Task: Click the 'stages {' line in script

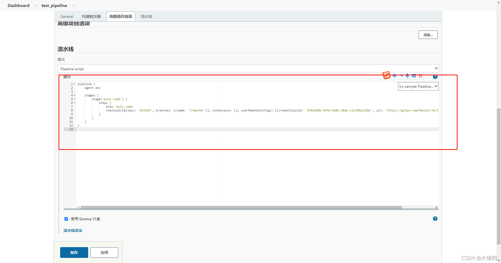Action: (x=92, y=95)
